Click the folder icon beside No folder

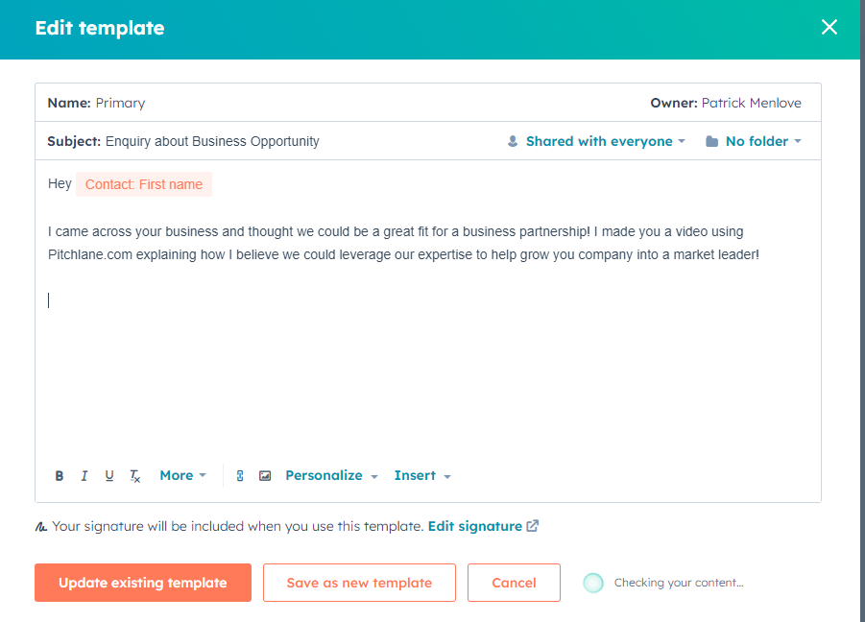pos(711,142)
